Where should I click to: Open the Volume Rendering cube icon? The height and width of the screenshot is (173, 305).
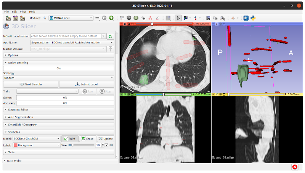point(129,18)
